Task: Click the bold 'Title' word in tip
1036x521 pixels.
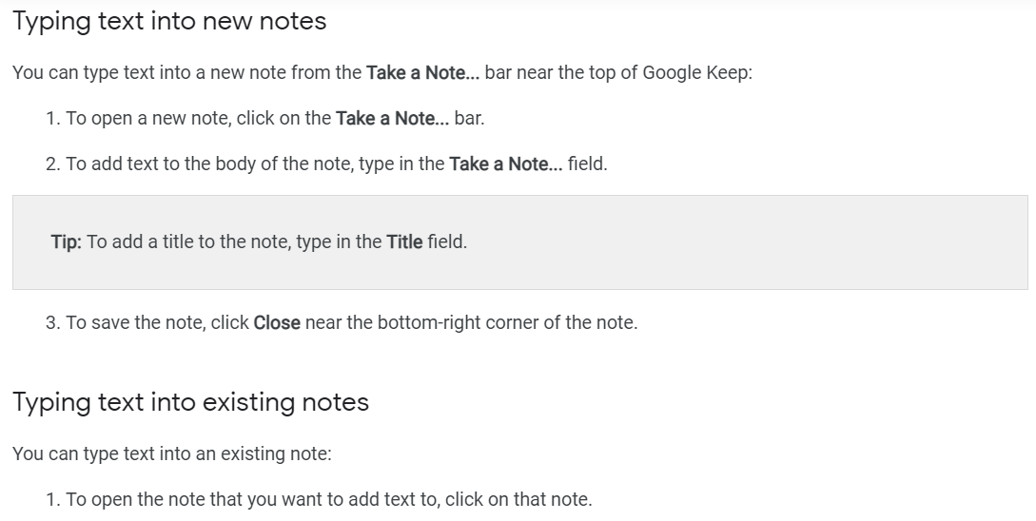Action: click(x=404, y=241)
